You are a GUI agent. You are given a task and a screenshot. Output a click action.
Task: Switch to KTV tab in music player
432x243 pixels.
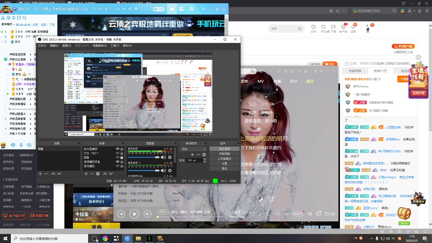click(294, 81)
